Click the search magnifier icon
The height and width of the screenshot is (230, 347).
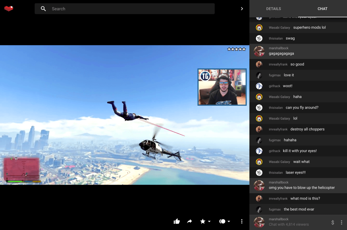[x=43, y=9]
